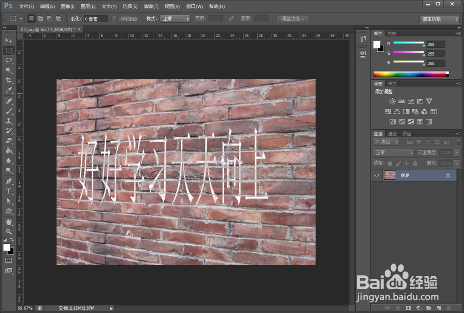Screen dimensions: 464x313
Task: Click the 调整边缘 button
Action: [293, 19]
